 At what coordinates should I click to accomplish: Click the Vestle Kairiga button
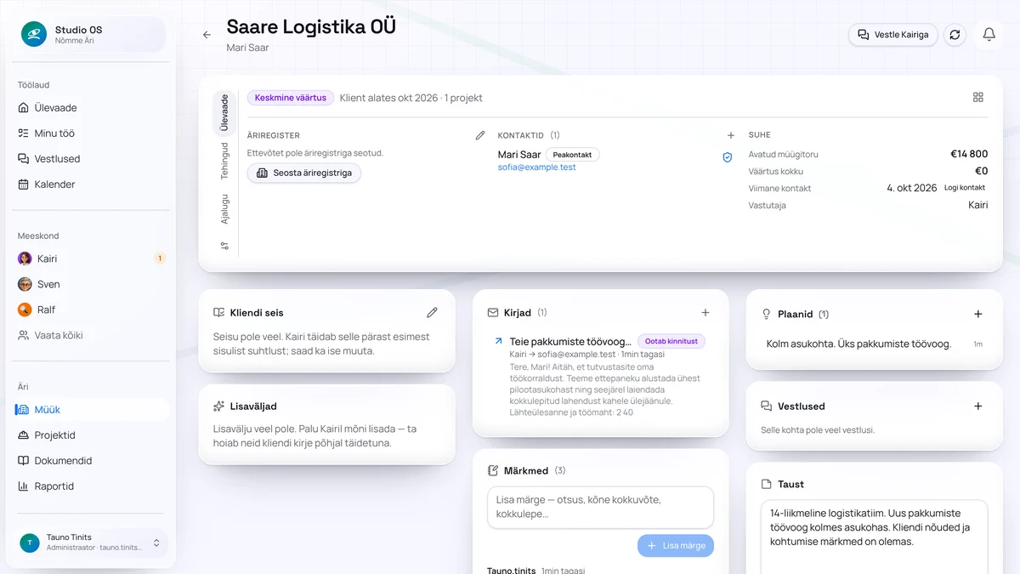pos(893,35)
